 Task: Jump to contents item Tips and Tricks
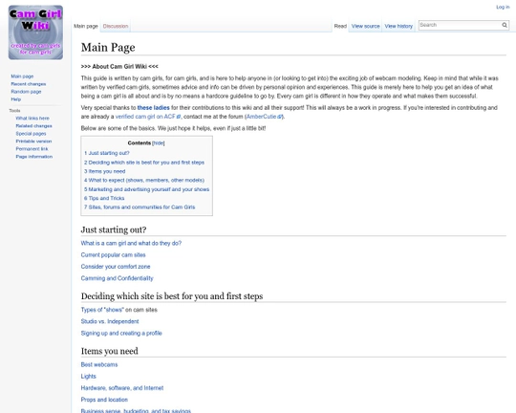click(104, 198)
